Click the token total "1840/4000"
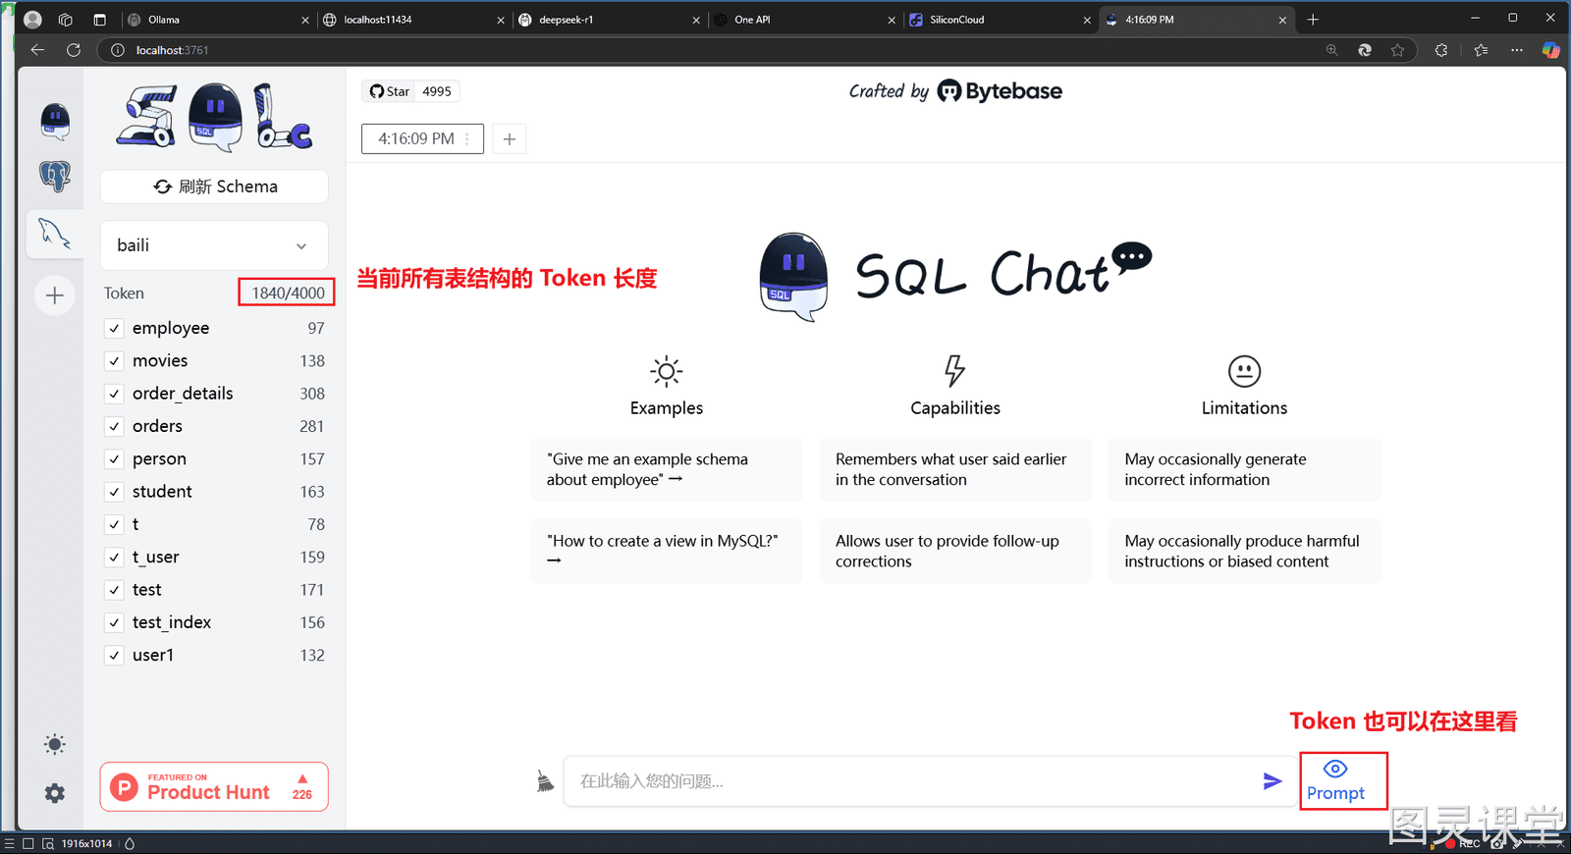Image resolution: width=1571 pixels, height=854 pixels. click(x=288, y=293)
